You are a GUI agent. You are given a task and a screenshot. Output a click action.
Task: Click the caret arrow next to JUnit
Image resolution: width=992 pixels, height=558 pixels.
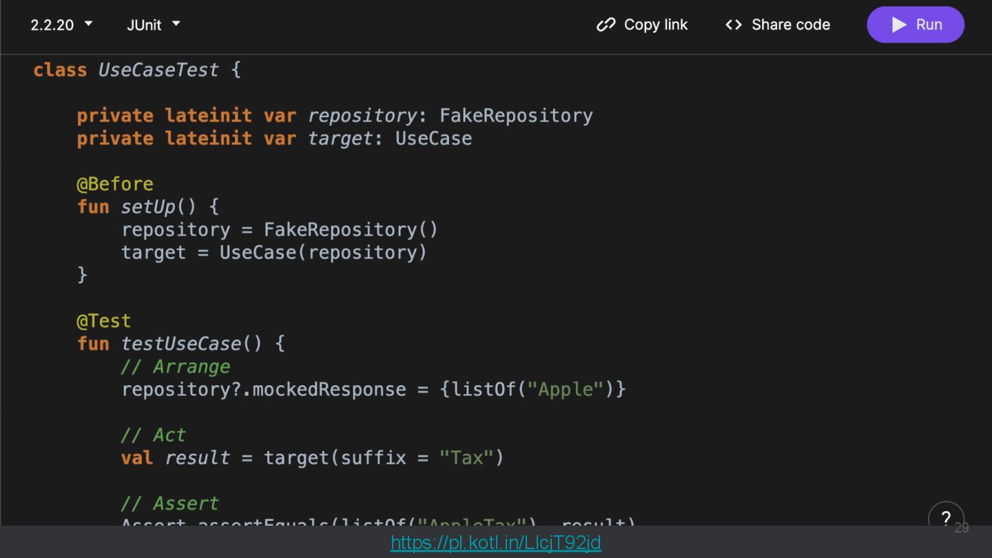pos(176,24)
